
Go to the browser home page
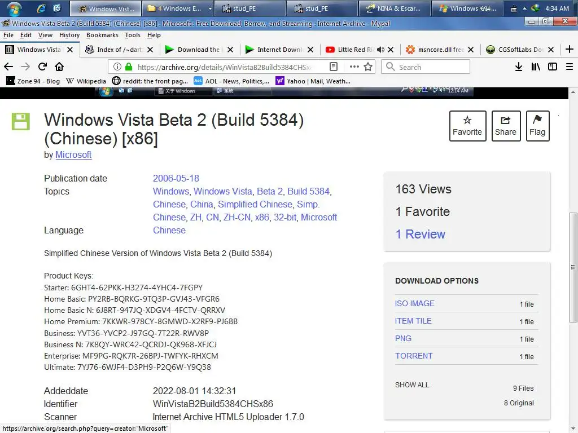pyautogui.click(x=59, y=67)
